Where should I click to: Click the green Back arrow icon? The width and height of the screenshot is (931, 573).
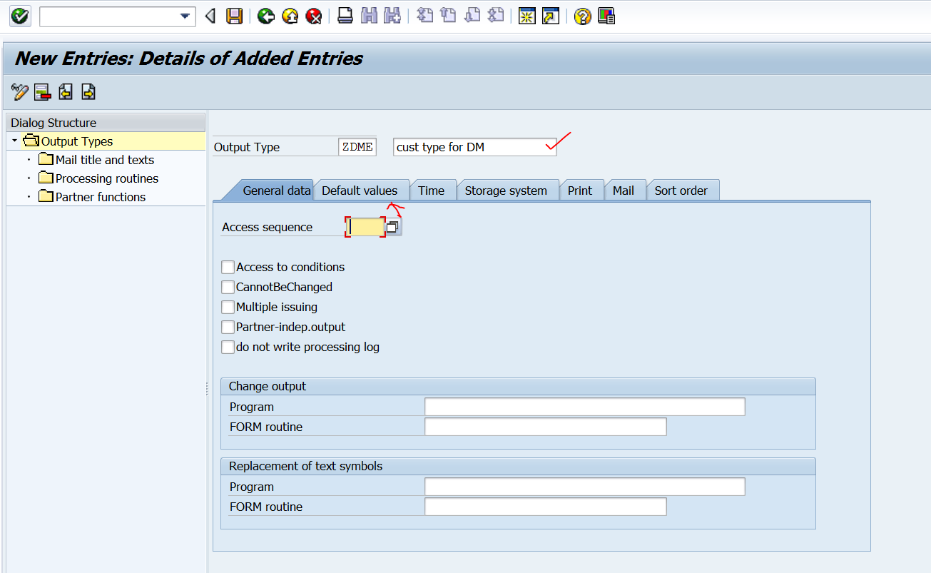(x=265, y=16)
